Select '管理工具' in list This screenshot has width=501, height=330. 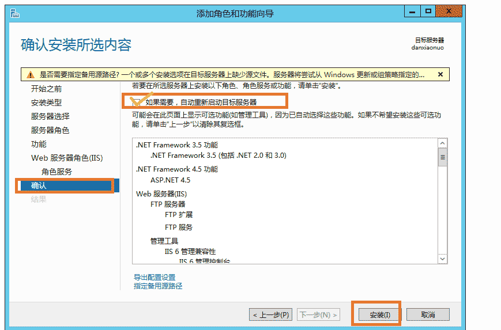[164, 241]
